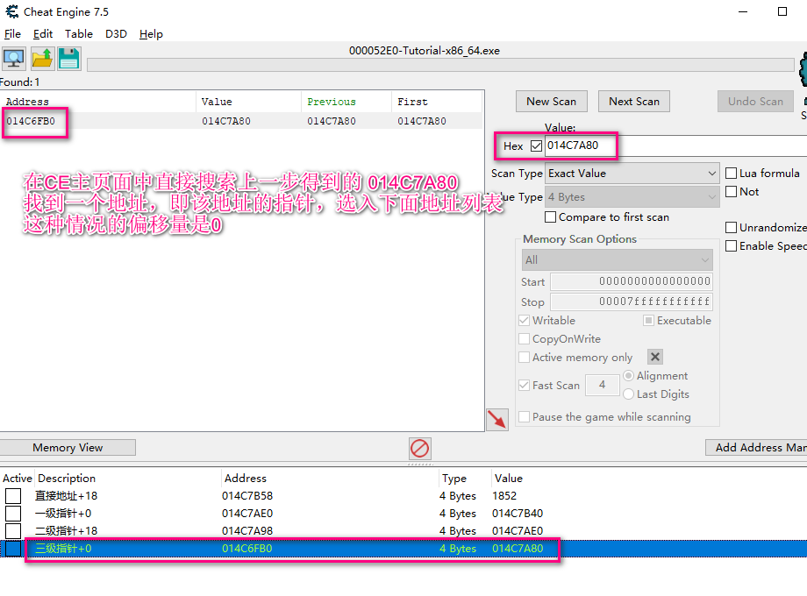Enable Compare to first scan
Image resolution: width=807 pixels, height=596 pixels.
[550, 217]
